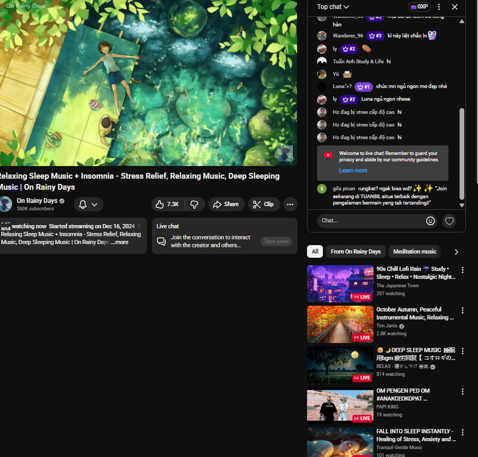Image resolution: width=478 pixels, height=457 pixels.
Task: Click chat scrollbar down arrow
Action: [x=462, y=205]
